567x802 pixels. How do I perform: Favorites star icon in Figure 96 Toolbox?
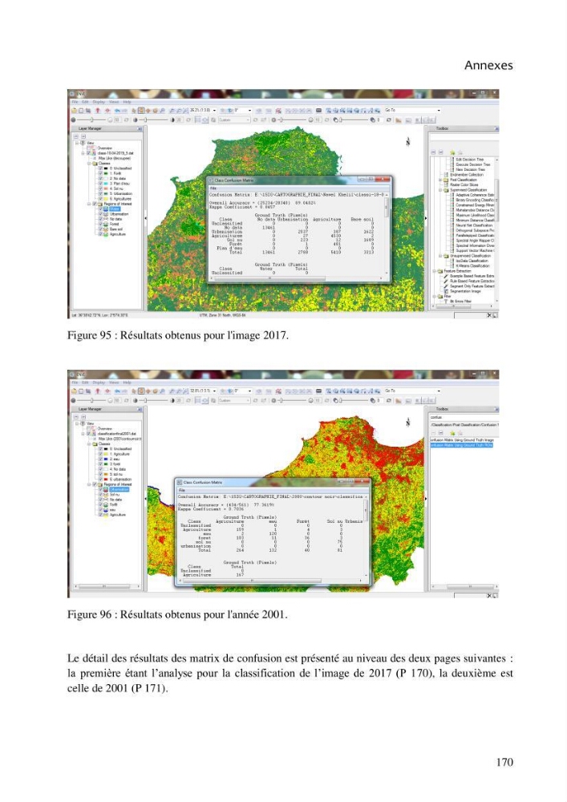coord(452,433)
